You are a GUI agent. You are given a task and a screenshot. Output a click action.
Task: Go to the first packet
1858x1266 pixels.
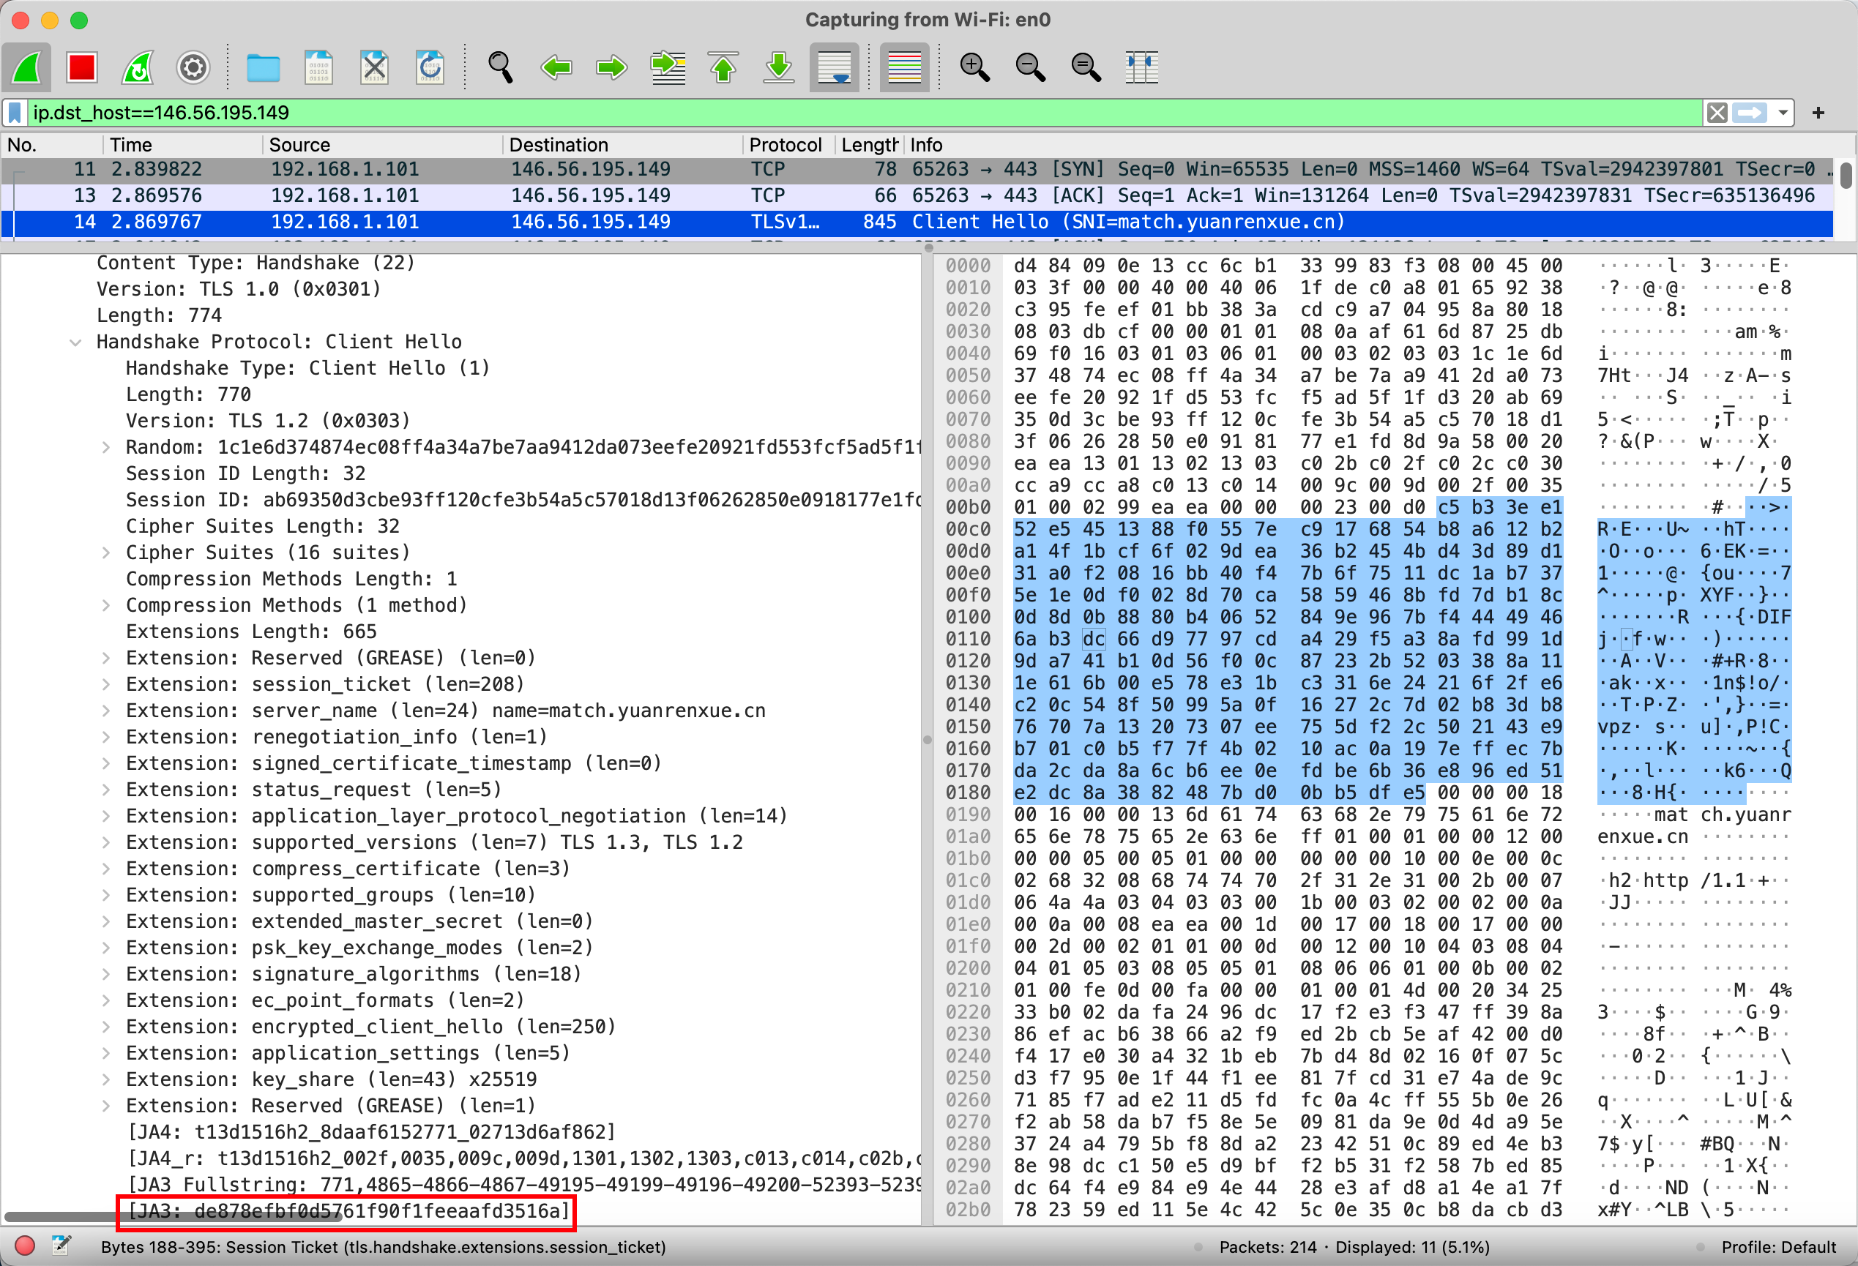723,68
